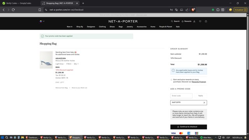This screenshot has width=249, height=140.
Task: Click Continue to checkout
Action: pyautogui.click(x=188, y=127)
